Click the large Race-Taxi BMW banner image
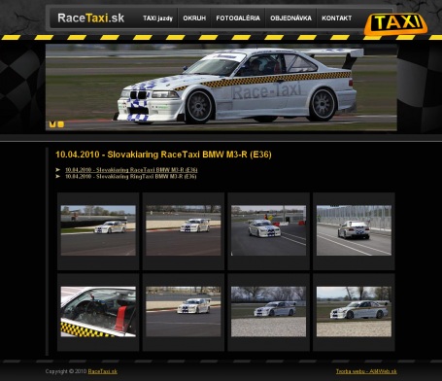Screen dimensions: 442x381 221,87
